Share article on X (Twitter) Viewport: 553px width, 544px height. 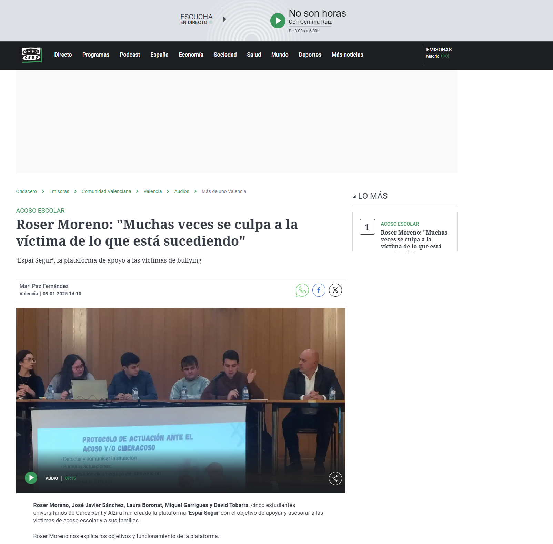[335, 290]
